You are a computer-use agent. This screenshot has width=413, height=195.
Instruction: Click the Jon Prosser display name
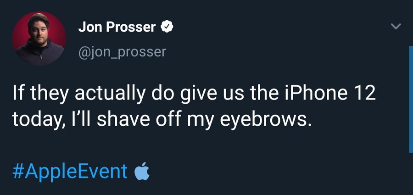click(117, 28)
